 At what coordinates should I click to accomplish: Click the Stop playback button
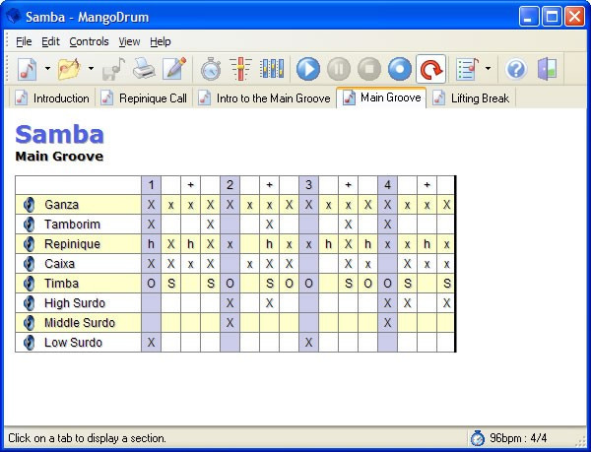point(369,69)
